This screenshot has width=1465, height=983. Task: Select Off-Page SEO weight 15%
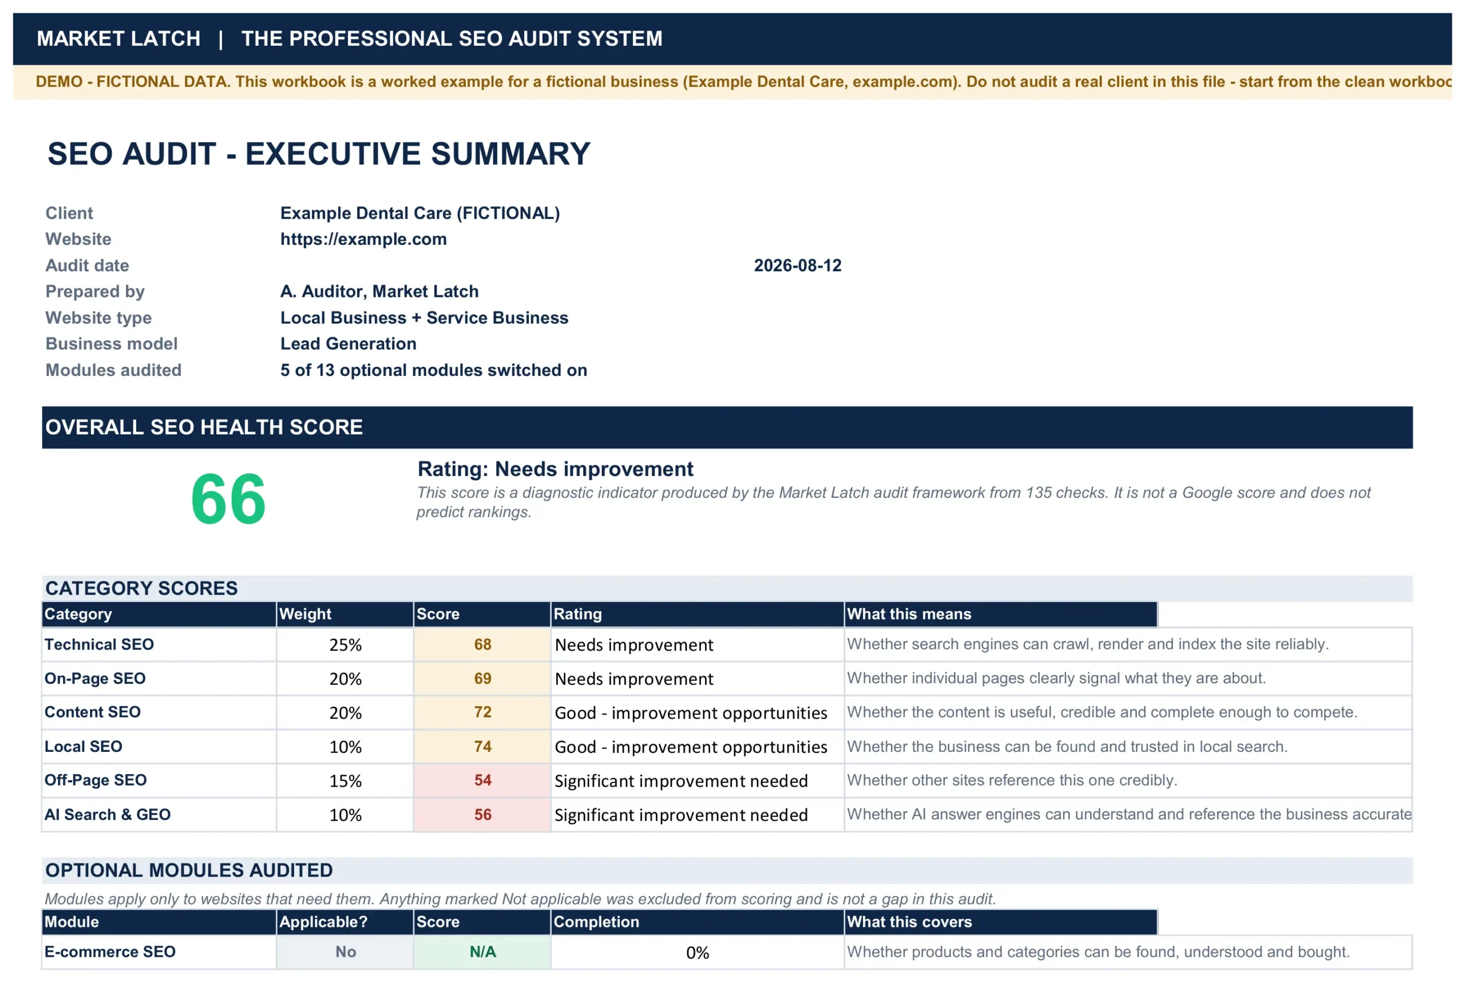[x=346, y=781]
